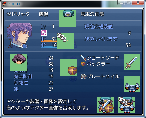The height and width of the screenshot is (118, 146).
Task: Click the orange HP gauge bar
Action: pos(49,41)
